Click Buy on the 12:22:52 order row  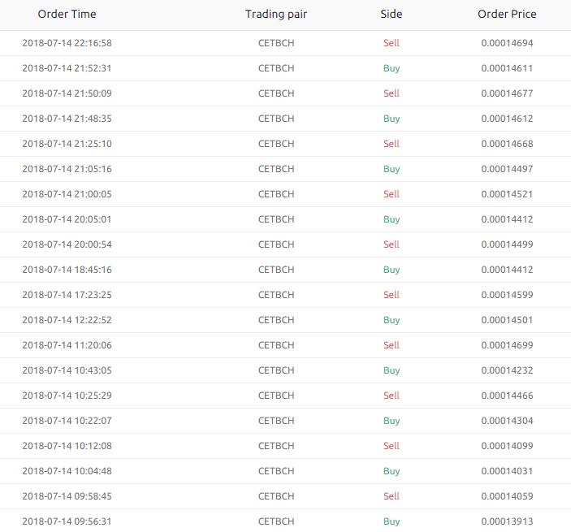coord(391,320)
